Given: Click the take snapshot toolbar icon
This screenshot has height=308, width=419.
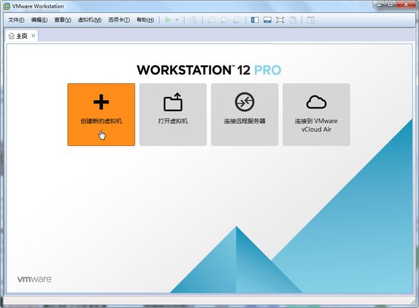Looking at the screenshot, I should click(x=211, y=20).
